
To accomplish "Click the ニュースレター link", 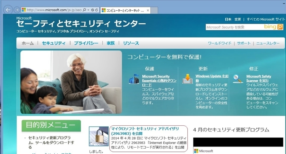I will (268, 43).
